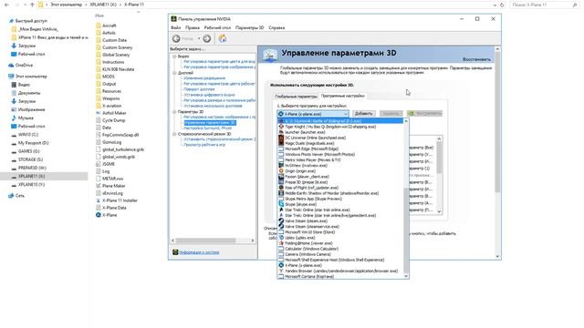Open the back history dropdown arrow
Image resolution: width=584 pixels, height=328 pixels.
click(x=199, y=38)
